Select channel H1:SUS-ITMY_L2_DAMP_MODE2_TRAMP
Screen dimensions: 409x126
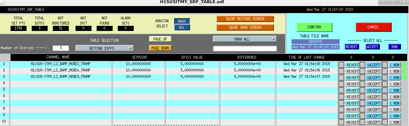(x=60, y=64)
